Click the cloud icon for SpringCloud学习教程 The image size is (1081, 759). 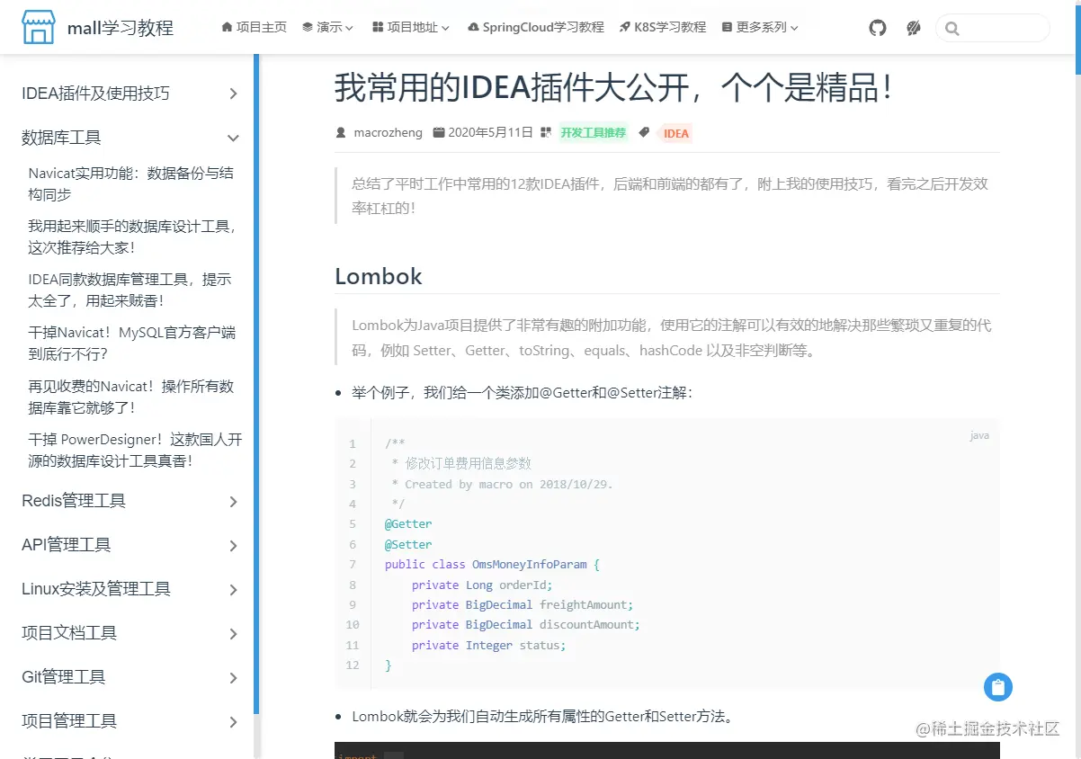(x=473, y=27)
